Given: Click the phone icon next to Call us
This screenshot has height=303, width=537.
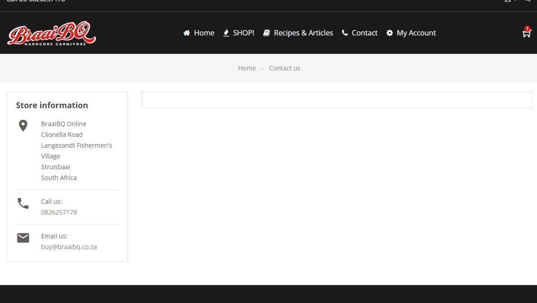Looking at the screenshot, I should (x=23, y=203).
